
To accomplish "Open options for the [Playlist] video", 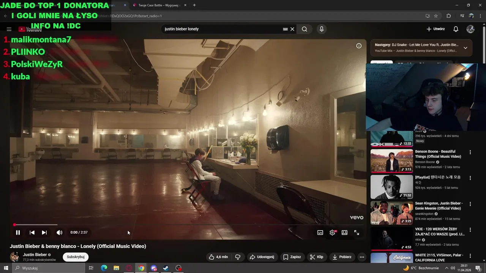I will click(470, 178).
